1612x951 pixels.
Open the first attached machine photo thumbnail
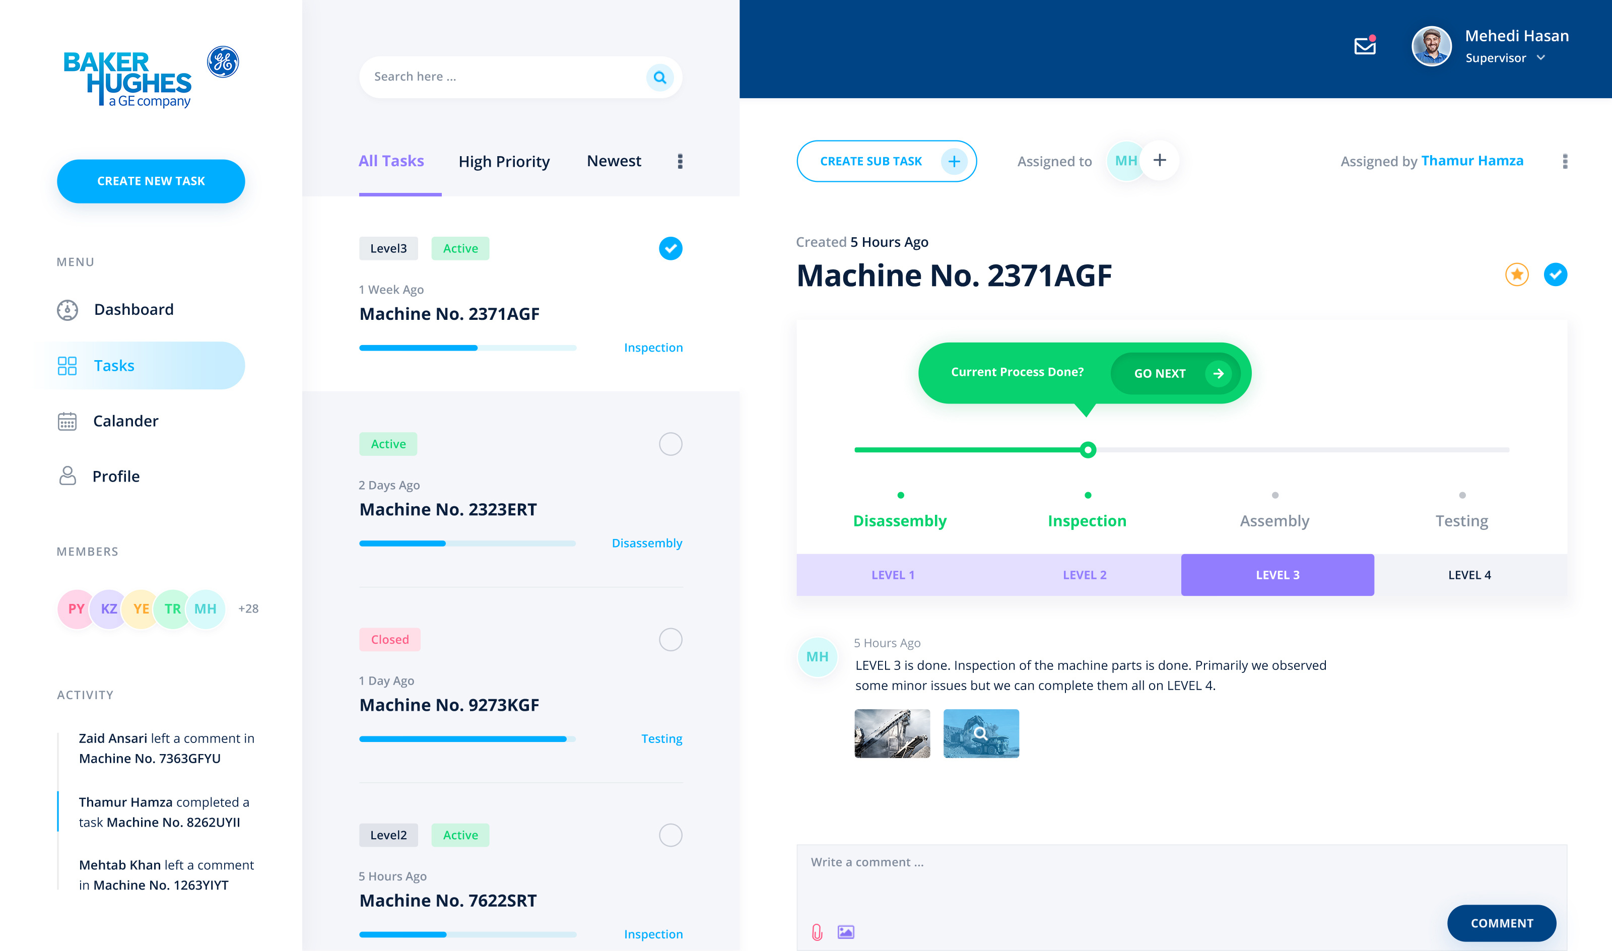(x=892, y=733)
